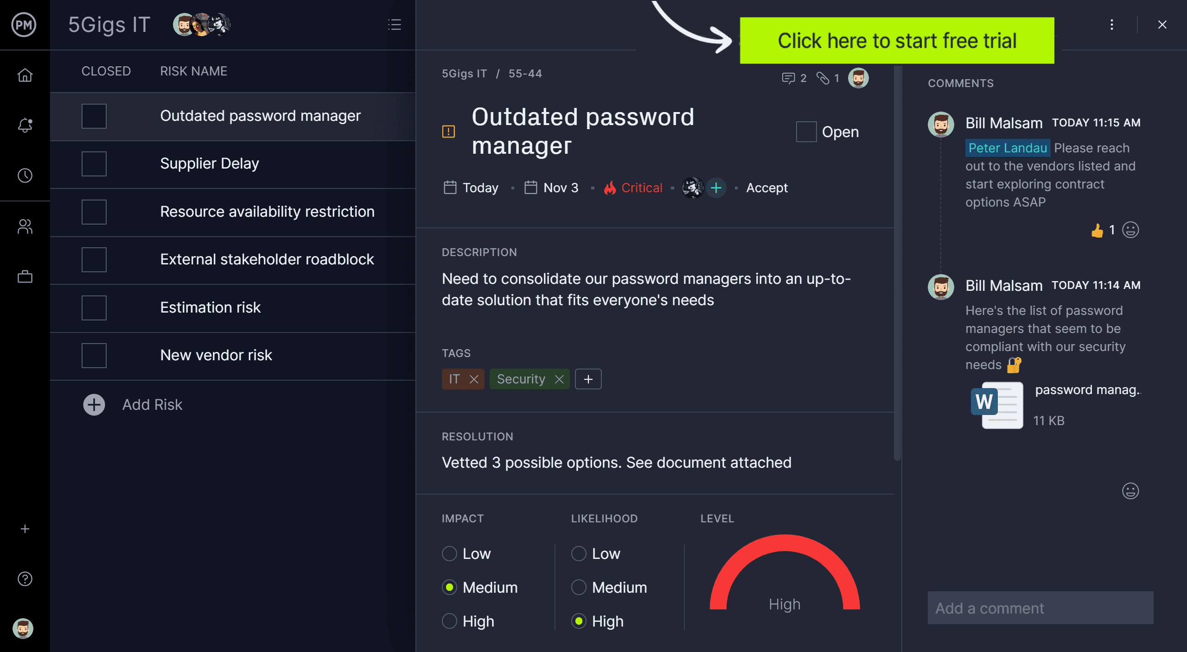Click the assignee avatar beside Critical
Viewport: 1187px width, 652px height.
click(693, 188)
